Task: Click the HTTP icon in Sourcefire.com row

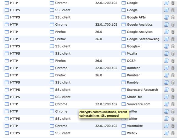Action: coord(7,104)
